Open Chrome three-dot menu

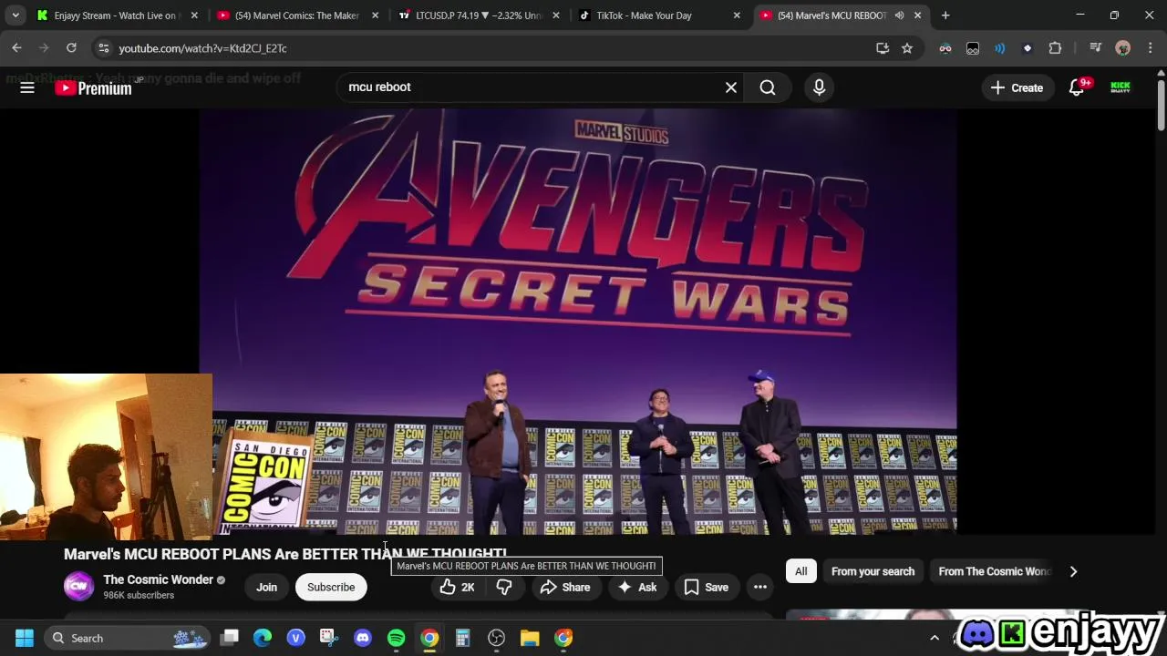tap(1150, 48)
